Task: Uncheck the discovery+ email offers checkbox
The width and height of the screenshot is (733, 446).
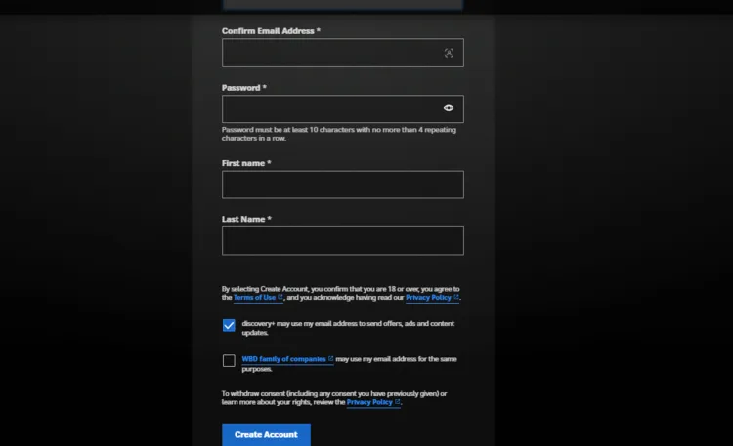Action: tap(229, 326)
